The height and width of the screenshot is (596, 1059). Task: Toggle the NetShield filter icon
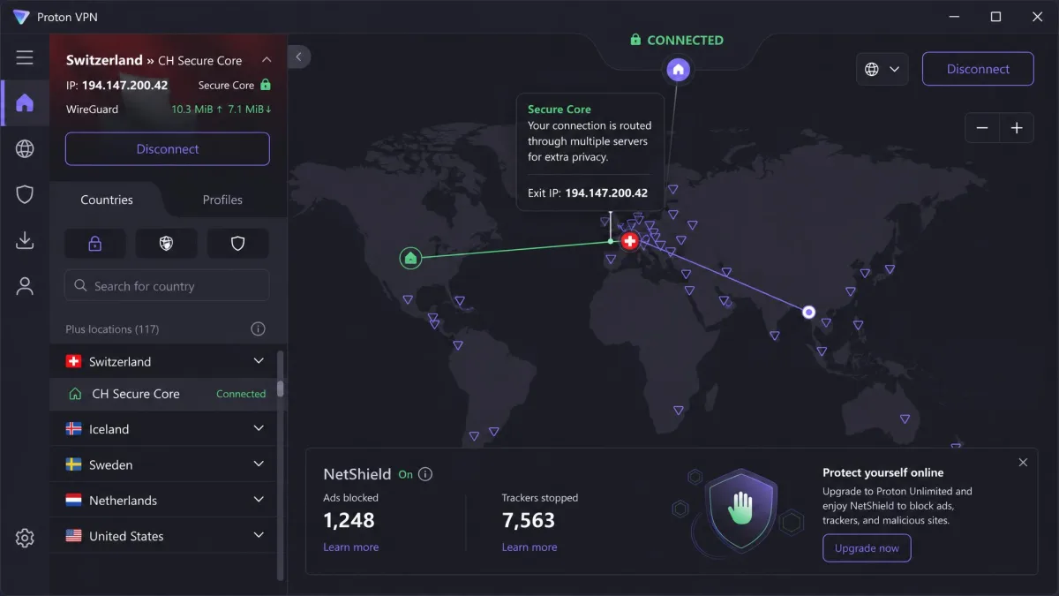166,244
